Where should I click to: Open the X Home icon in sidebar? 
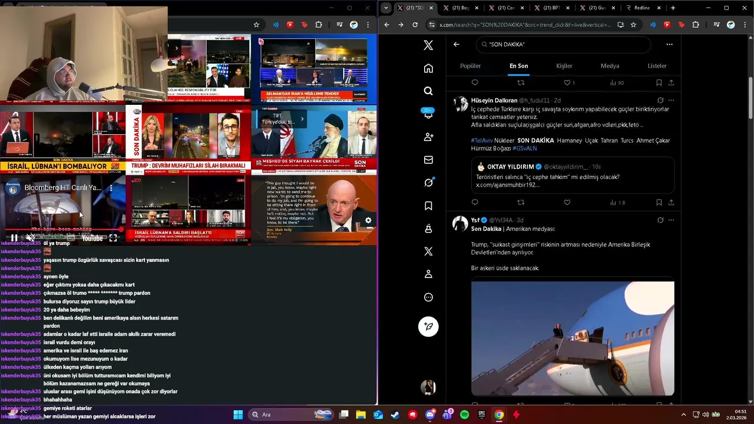click(x=428, y=68)
